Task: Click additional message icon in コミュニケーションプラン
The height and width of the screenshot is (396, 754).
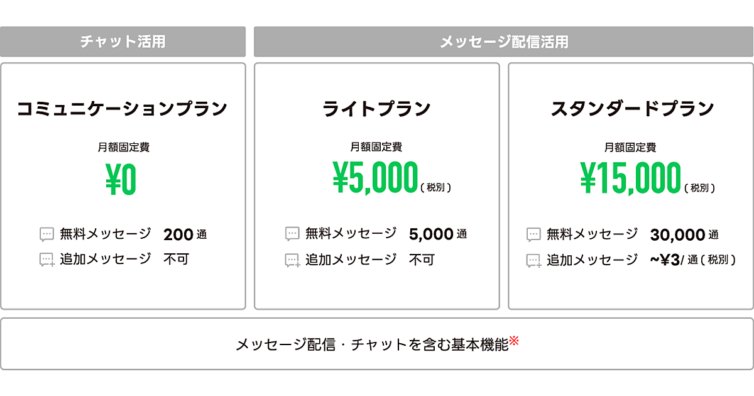Action: pyautogui.click(x=47, y=260)
